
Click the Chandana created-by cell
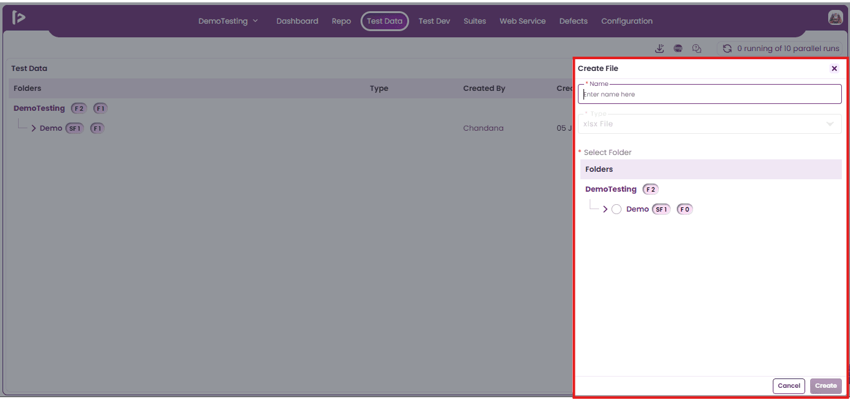[x=483, y=128]
